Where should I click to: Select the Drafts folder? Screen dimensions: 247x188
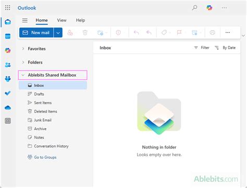coord(53,94)
